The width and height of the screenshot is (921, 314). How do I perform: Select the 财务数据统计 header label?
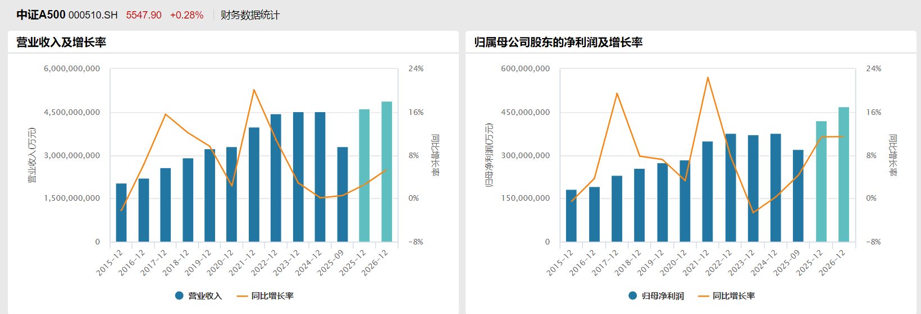point(250,15)
